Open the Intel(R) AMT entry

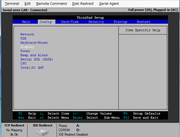32,68
